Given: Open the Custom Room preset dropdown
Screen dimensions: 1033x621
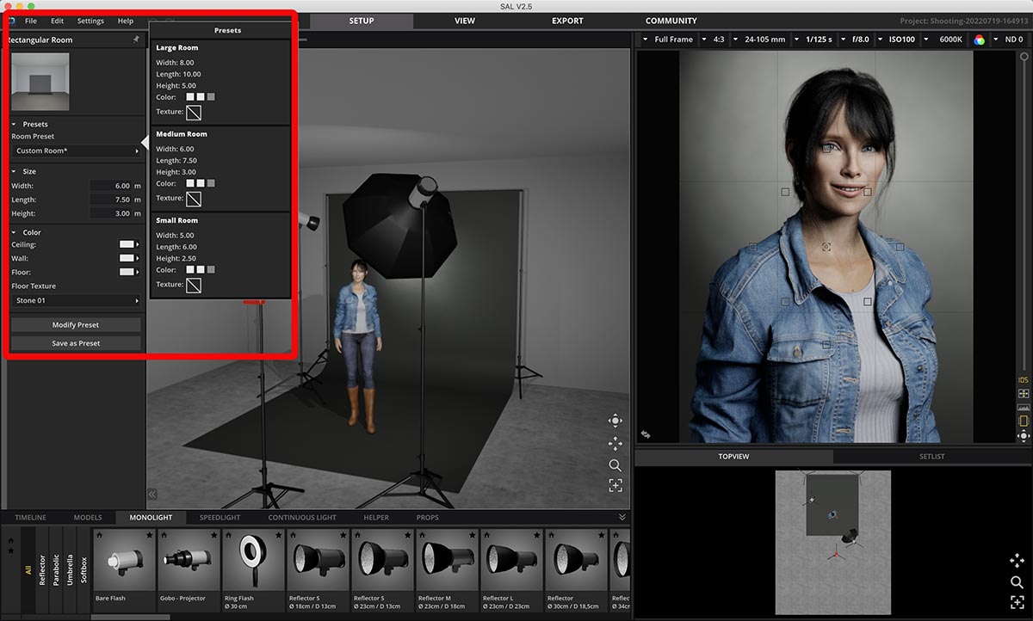Looking at the screenshot, I should (76, 151).
